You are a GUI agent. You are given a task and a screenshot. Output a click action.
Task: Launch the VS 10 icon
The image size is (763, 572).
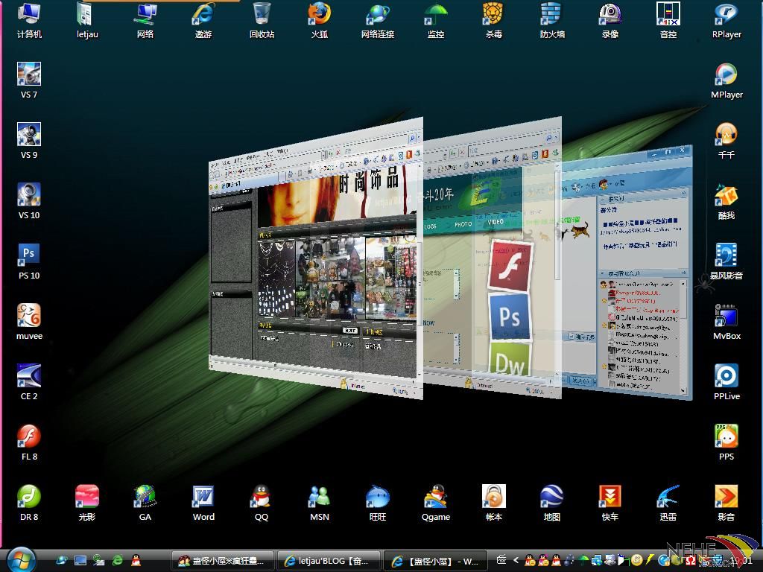[x=29, y=201]
